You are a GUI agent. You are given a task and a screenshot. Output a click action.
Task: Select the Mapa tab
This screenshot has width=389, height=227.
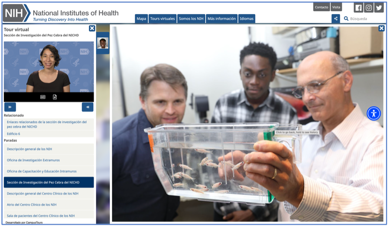tap(141, 19)
